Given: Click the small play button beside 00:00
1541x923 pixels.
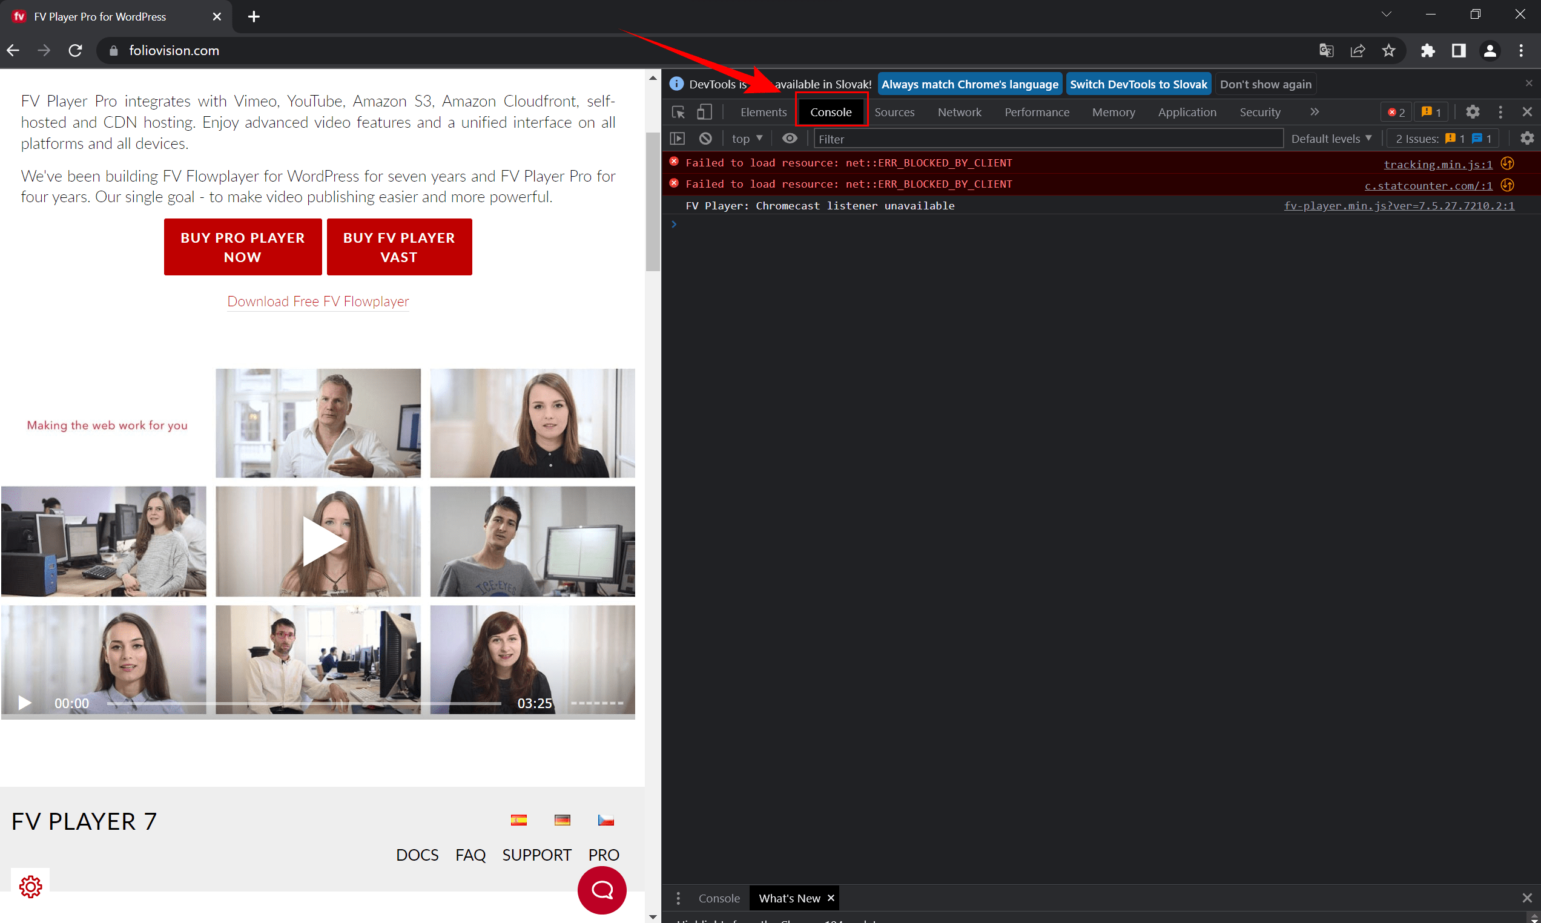Looking at the screenshot, I should [24, 703].
